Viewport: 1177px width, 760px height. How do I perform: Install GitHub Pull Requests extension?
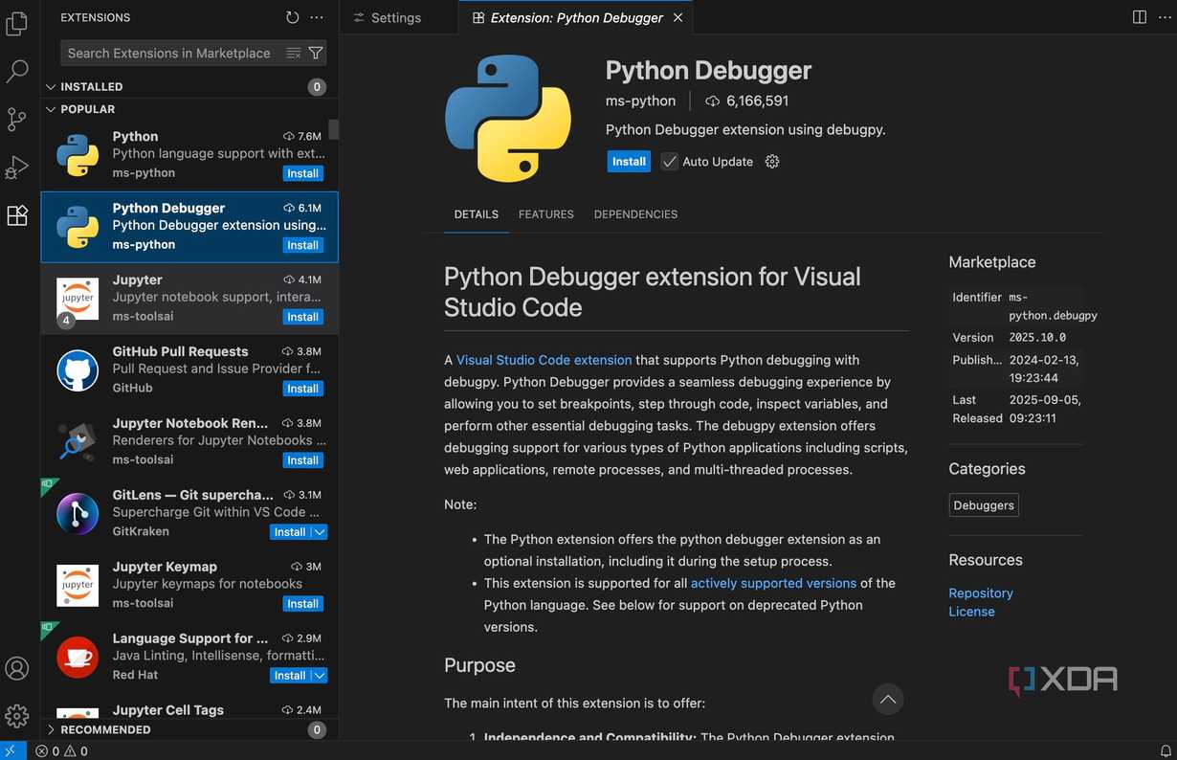[303, 389]
